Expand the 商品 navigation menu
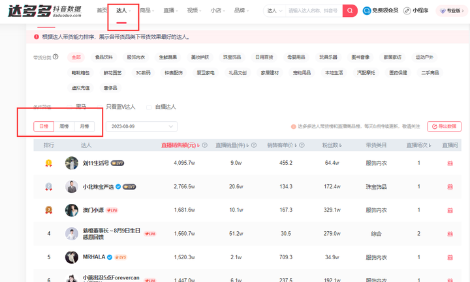Image resolution: width=470 pixels, height=282 pixels. pos(147,10)
